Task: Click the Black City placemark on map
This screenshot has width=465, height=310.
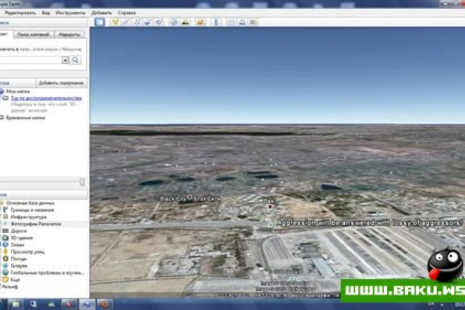Action: point(189,198)
